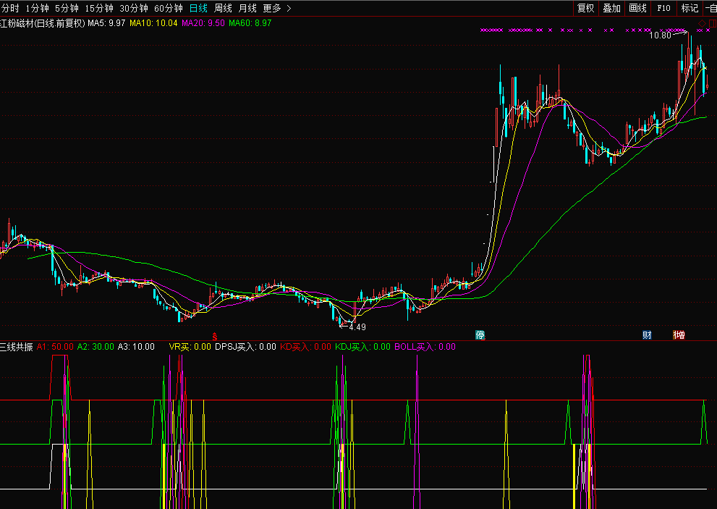Click the BOLL买入: 0.00 indicator value

(425, 347)
